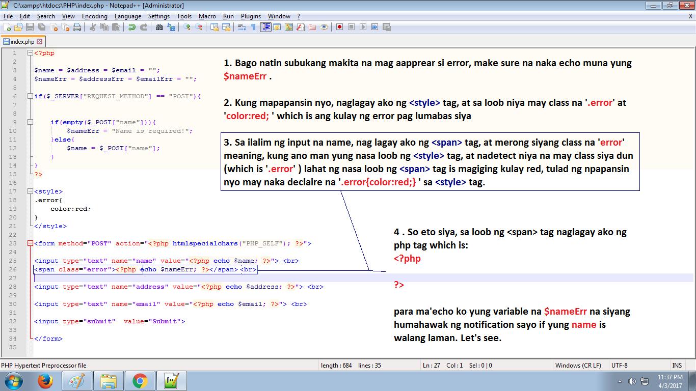Select the index.php document tab
Viewport: 696px width, 391px height.
(x=23, y=41)
